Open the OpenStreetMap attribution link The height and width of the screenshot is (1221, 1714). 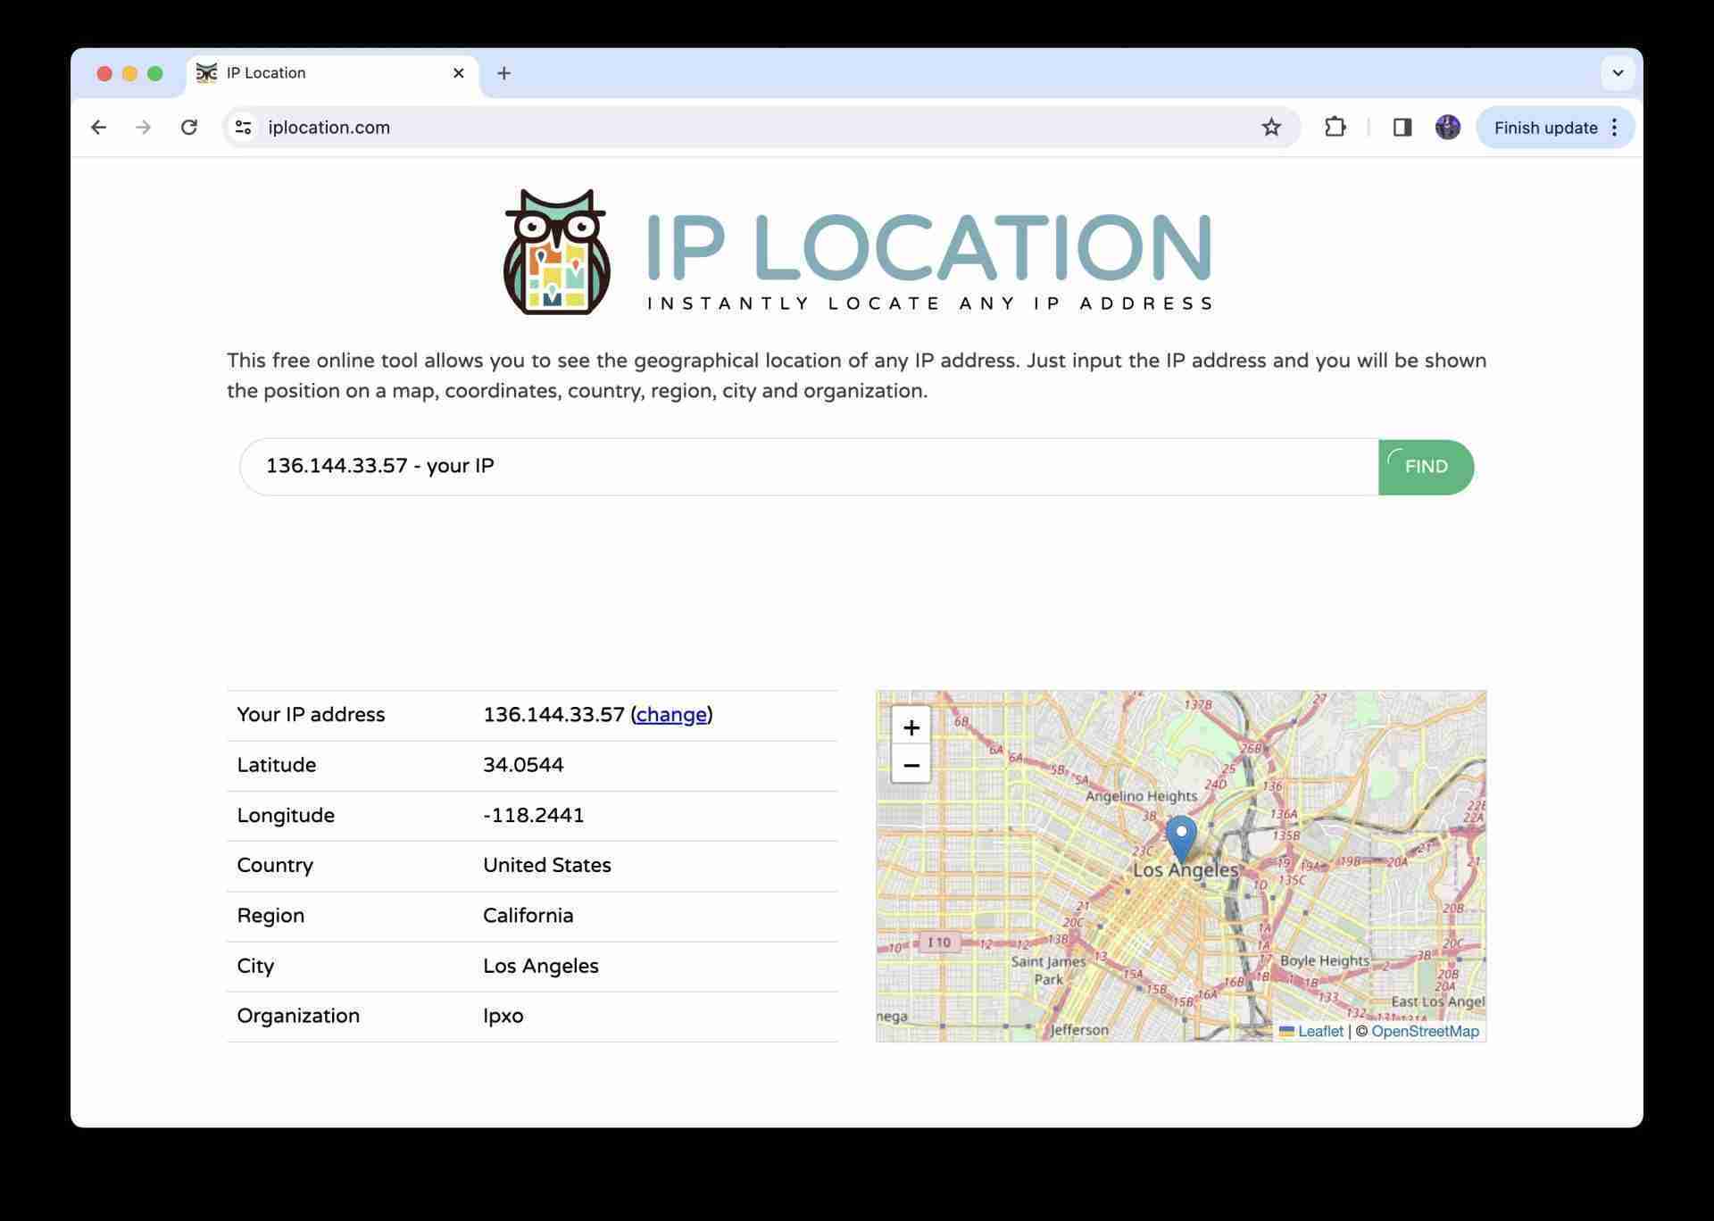[1425, 1032]
